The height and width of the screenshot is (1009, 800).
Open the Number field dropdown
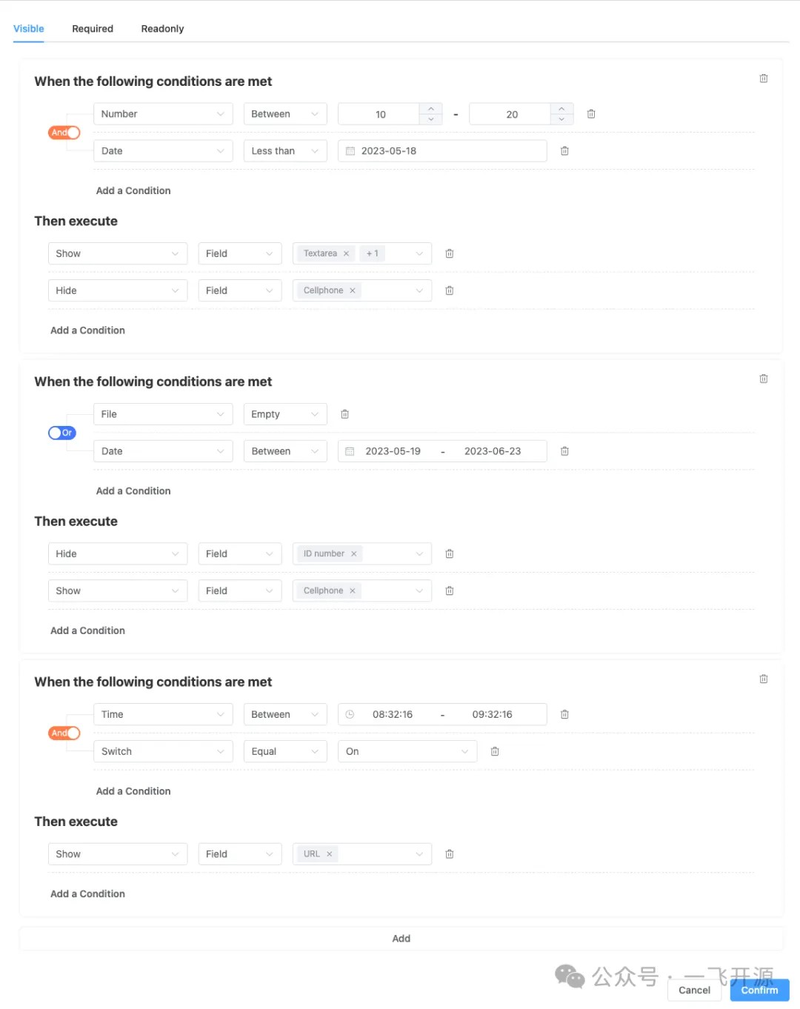163,114
